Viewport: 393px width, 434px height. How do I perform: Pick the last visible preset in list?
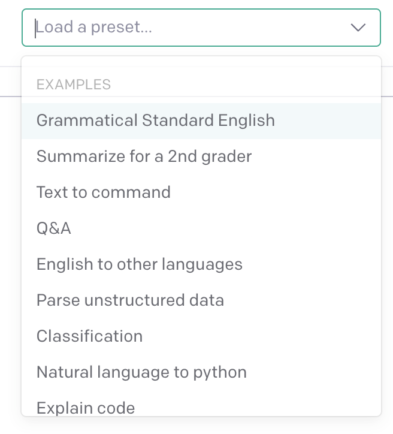(86, 408)
